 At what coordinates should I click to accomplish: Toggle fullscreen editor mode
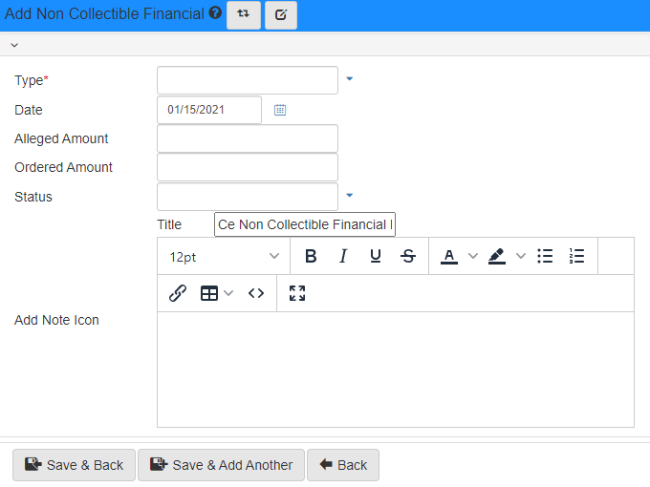coord(297,293)
